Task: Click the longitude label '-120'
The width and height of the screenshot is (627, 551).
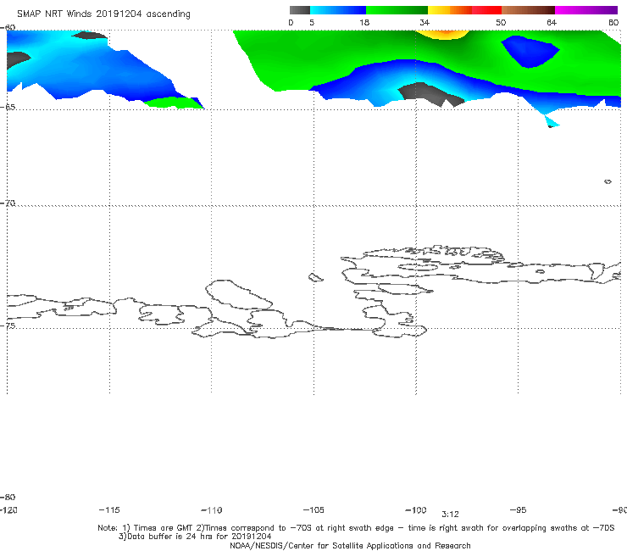Action: coord(8,509)
